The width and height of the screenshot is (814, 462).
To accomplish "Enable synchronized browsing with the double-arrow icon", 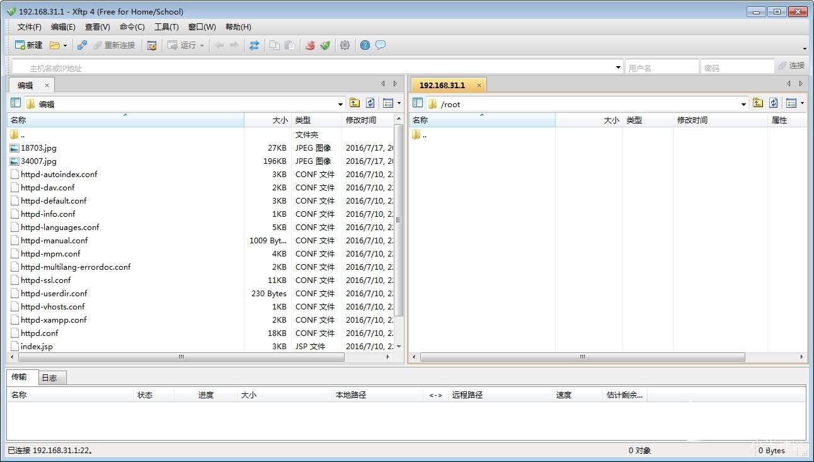I will 254,45.
